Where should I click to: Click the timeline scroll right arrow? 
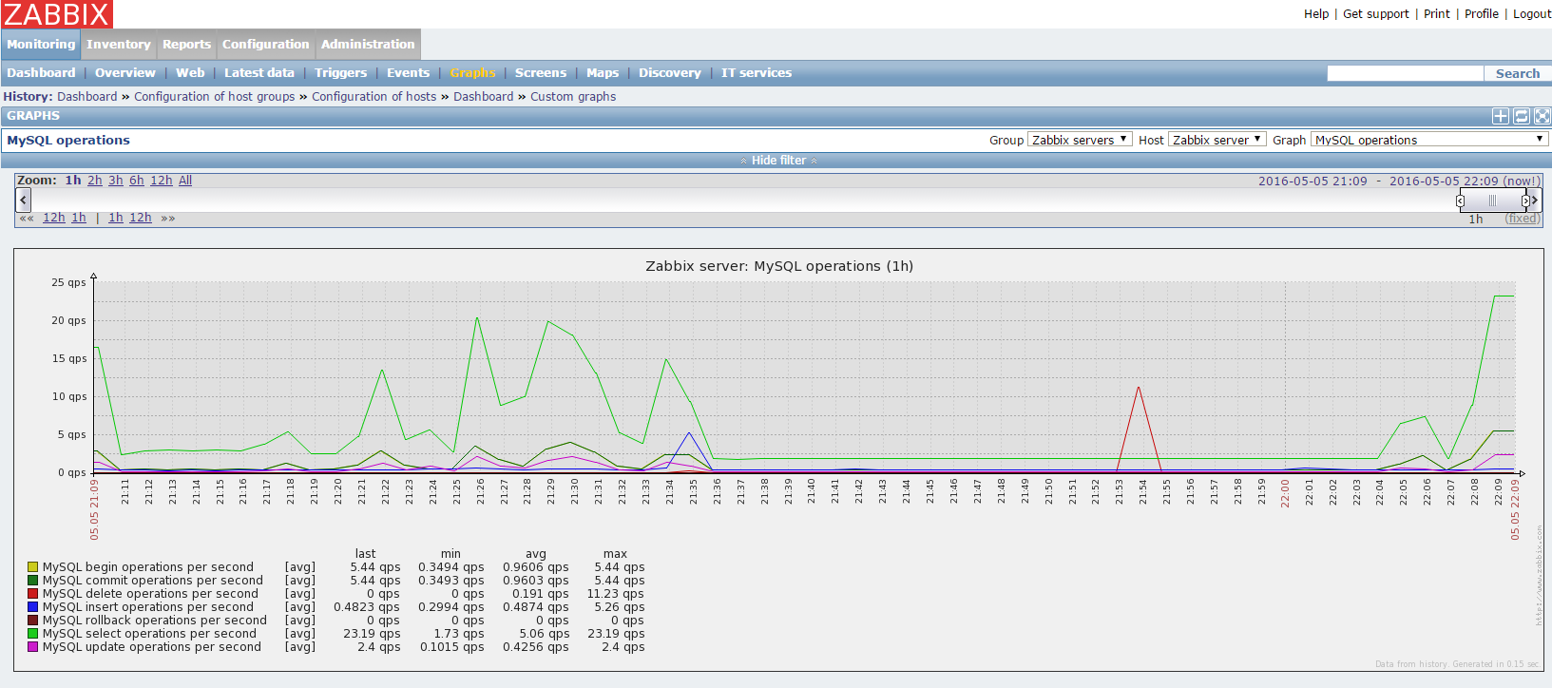[1534, 200]
